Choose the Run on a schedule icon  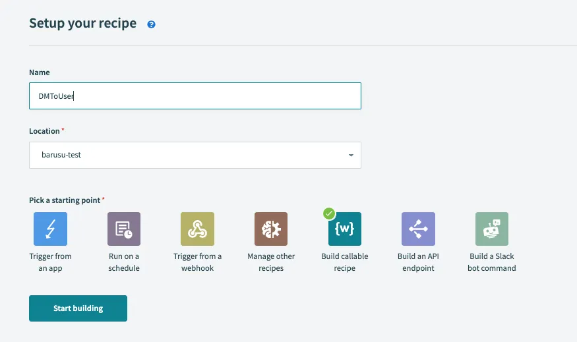pyautogui.click(x=124, y=229)
